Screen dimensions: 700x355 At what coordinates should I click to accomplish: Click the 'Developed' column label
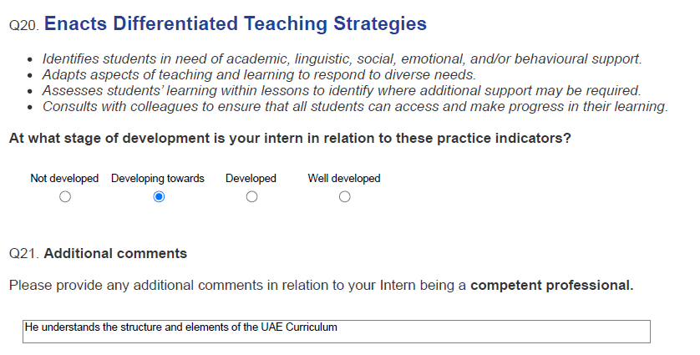(251, 178)
